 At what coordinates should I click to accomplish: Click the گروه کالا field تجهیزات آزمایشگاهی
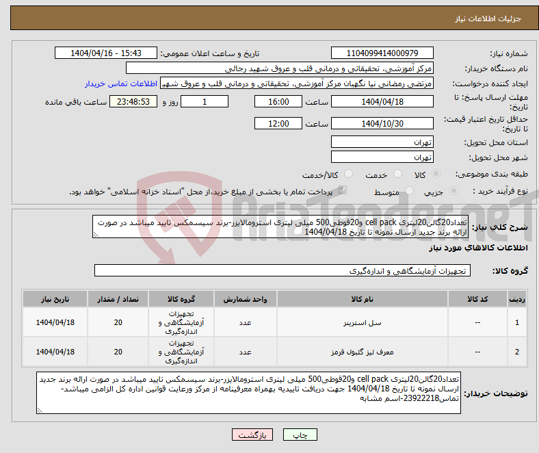point(282,270)
